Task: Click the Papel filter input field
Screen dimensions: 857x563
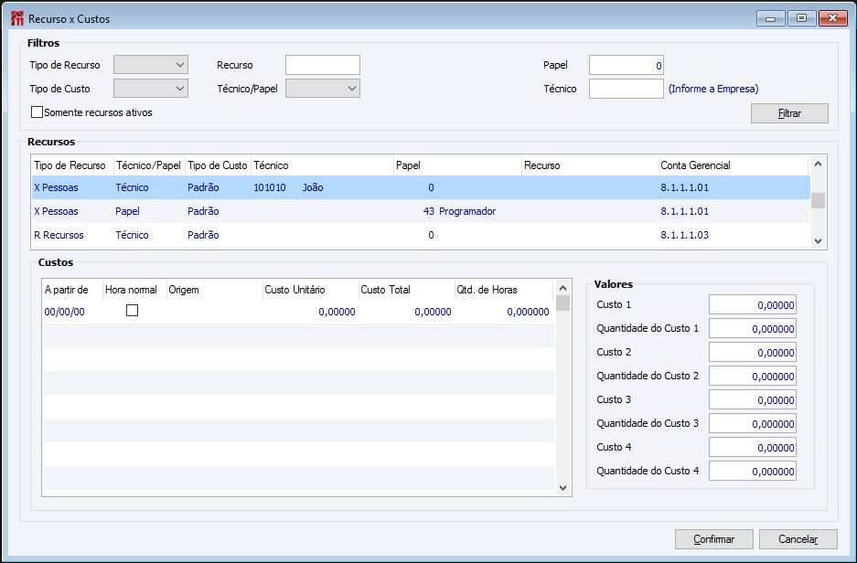Action: (x=627, y=65)
